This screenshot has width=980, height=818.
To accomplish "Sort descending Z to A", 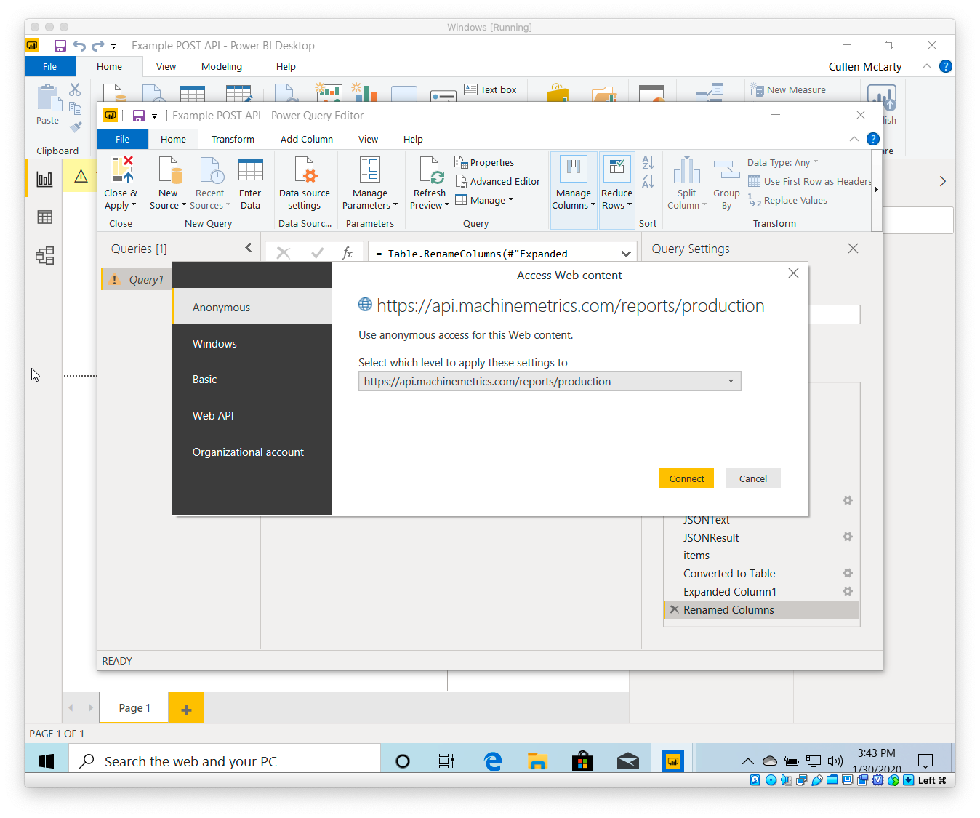I will 648,180.
